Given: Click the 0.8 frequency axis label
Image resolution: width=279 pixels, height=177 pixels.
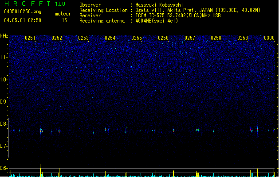Looking at the screenshot, I should coord(4,124).
